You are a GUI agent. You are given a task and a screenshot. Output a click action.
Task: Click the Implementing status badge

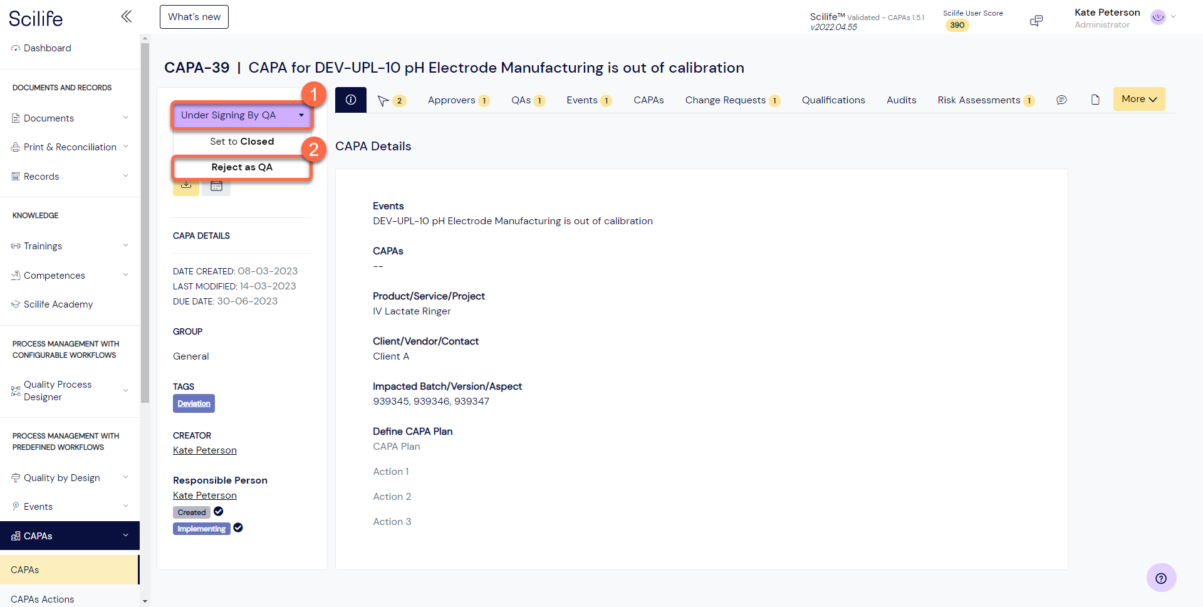tap(201, 529)
